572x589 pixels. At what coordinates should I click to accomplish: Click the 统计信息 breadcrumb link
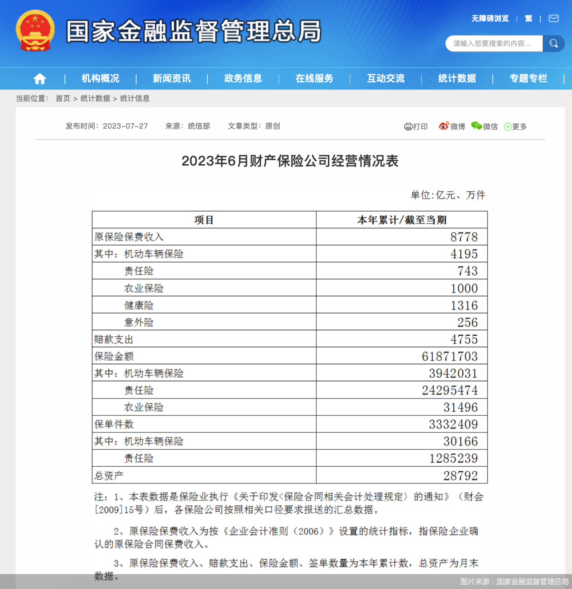(135, 98)
